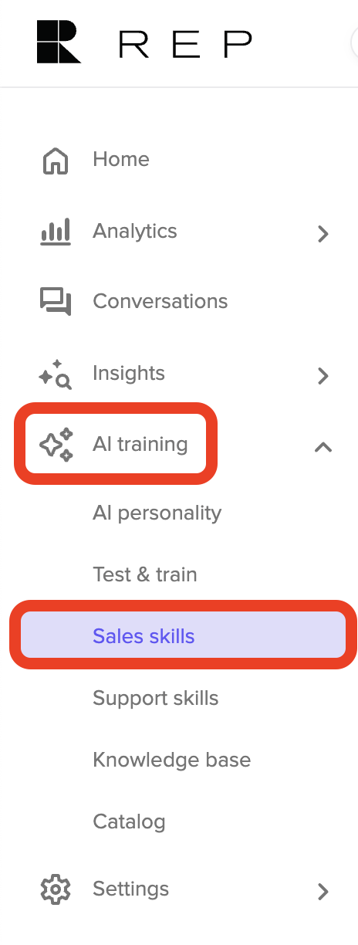Image resolution: width=358 pixels, height=945 pixels.
Task: Open the Catalog page
Action: coord(129,821)
